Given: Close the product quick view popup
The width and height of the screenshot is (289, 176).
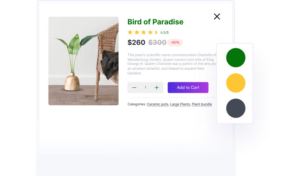Looking at the screenshot, I should click(x=217, y=17).
